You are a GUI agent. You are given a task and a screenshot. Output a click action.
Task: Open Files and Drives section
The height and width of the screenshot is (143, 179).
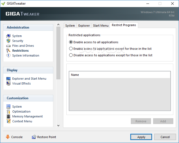(x=23, y=46)
